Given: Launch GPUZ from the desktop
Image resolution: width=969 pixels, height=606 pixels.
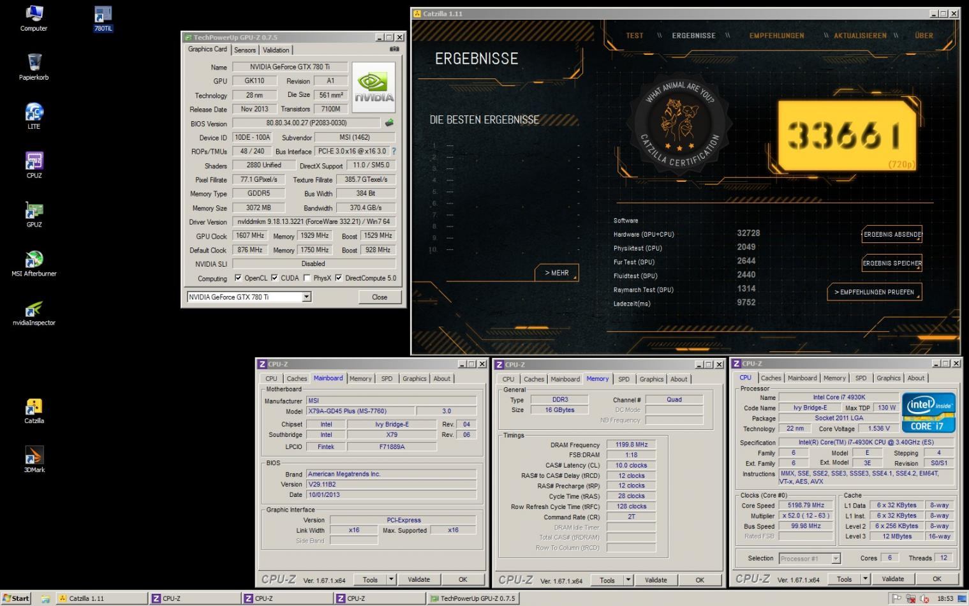Looking at the screenshot, I should tap(34, 214).
